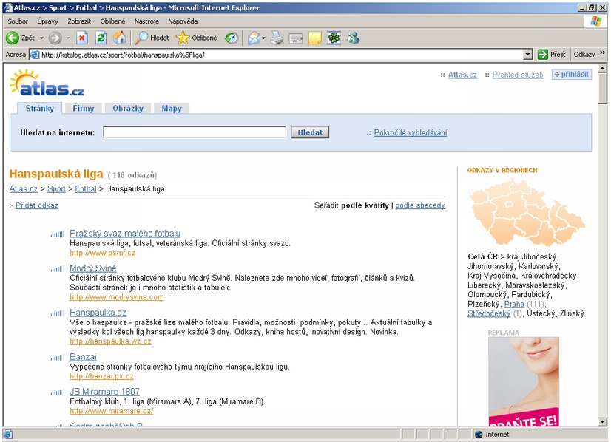The image size is (611, 442).
Task: Click the IE document icon in title bar
Action: [x=8, y=7]
